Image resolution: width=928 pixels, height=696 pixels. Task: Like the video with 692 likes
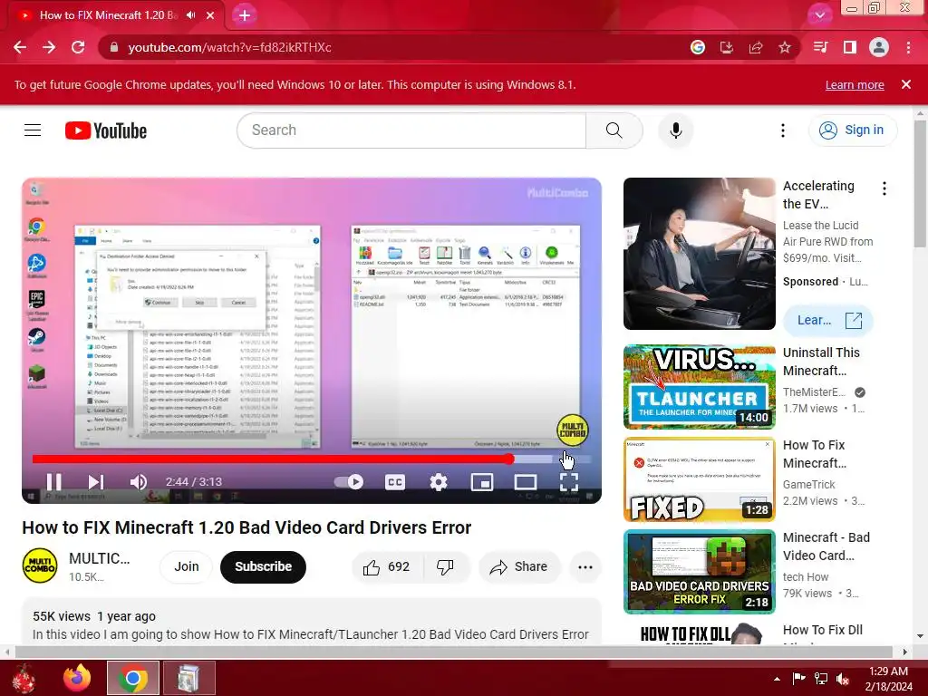(x=387, y=567)
